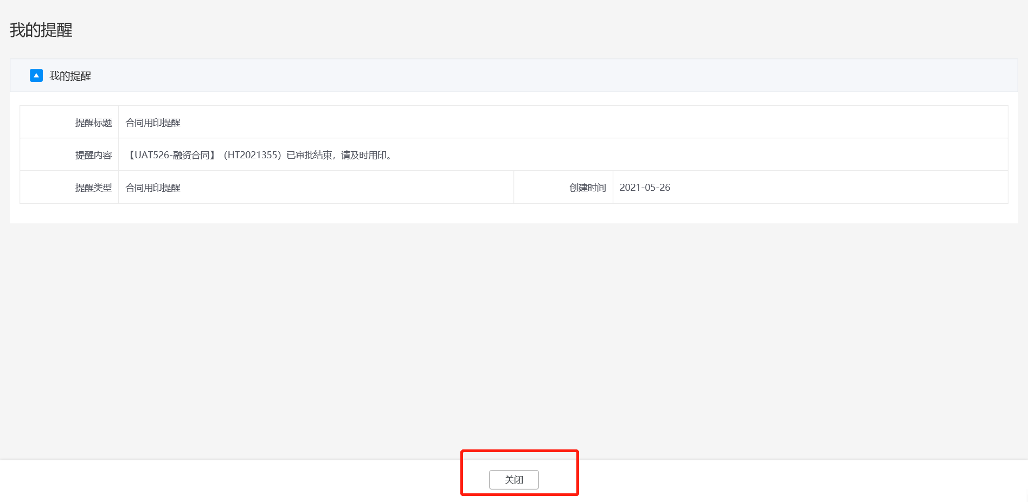Click the 关闭 button
1028x502 pixels.
(x=513, y=480)
